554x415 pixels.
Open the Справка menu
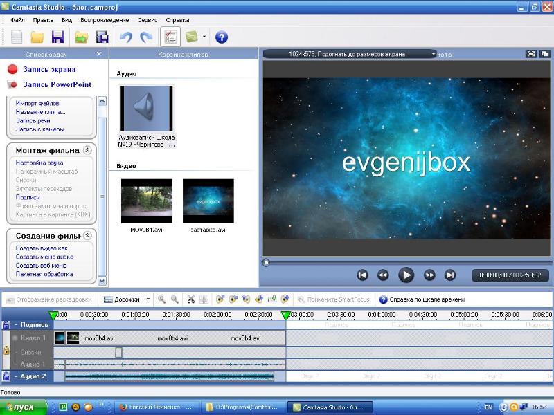(x=177, y=20)
